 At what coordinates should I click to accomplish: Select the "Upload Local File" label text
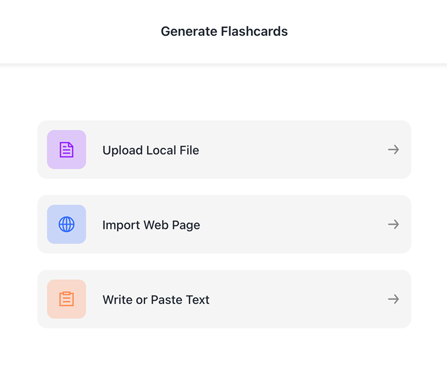click(x=150, y=150)
